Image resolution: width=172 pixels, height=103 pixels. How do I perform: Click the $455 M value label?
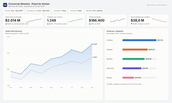152,50
